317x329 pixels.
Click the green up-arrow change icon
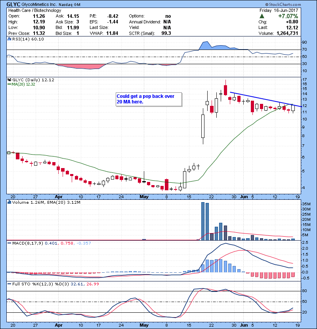click(x=262, y=16)
